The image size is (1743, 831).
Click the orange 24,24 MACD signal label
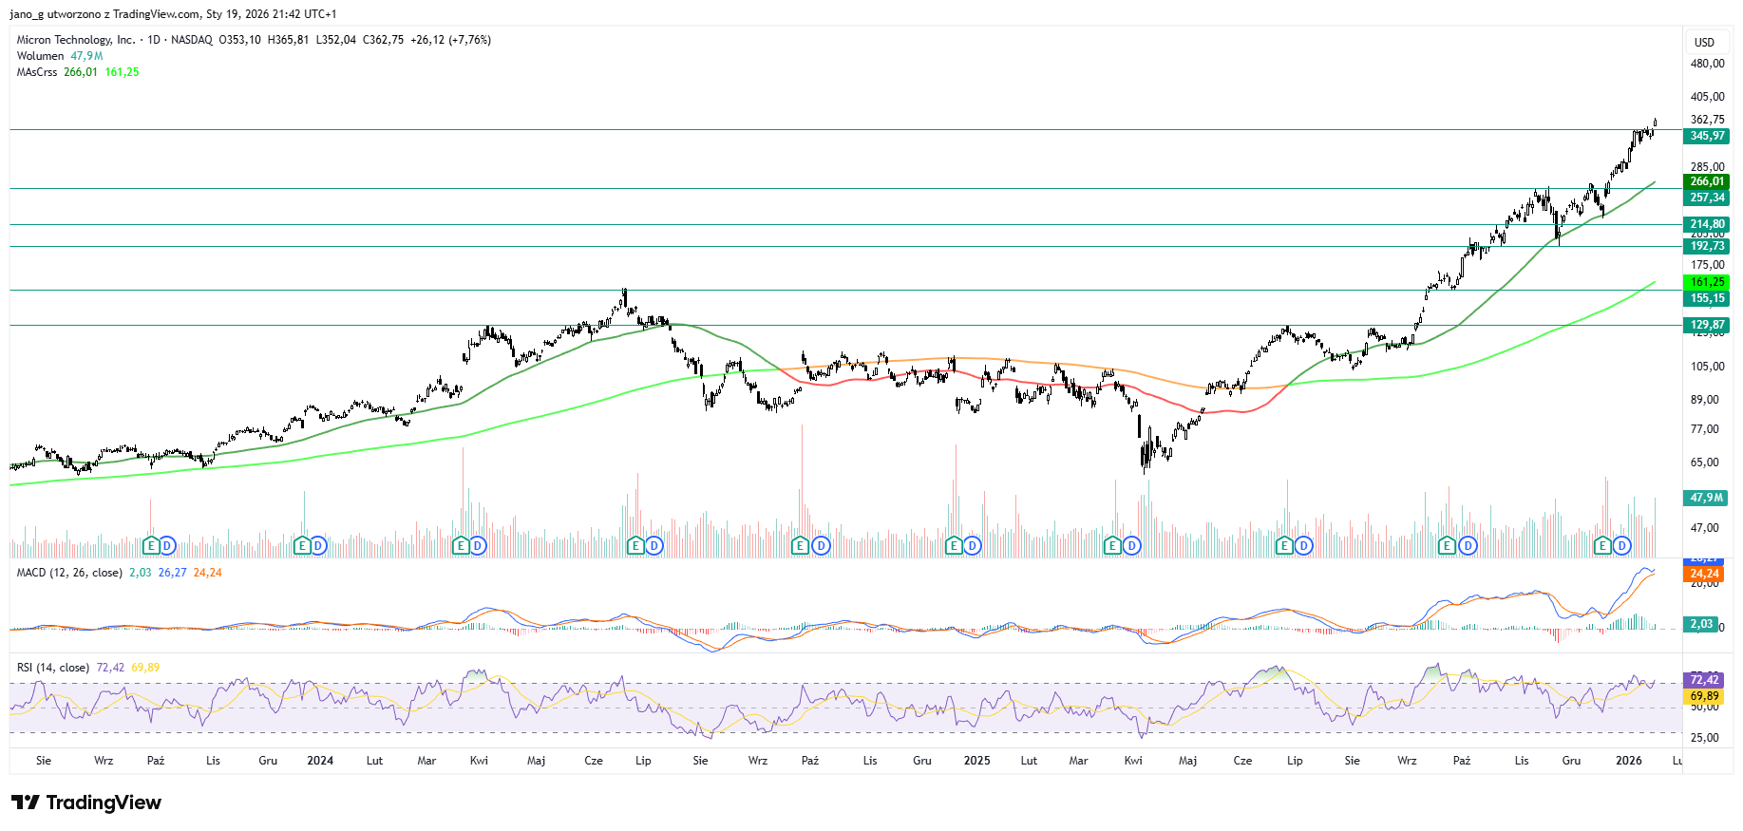click(1705, 574)
